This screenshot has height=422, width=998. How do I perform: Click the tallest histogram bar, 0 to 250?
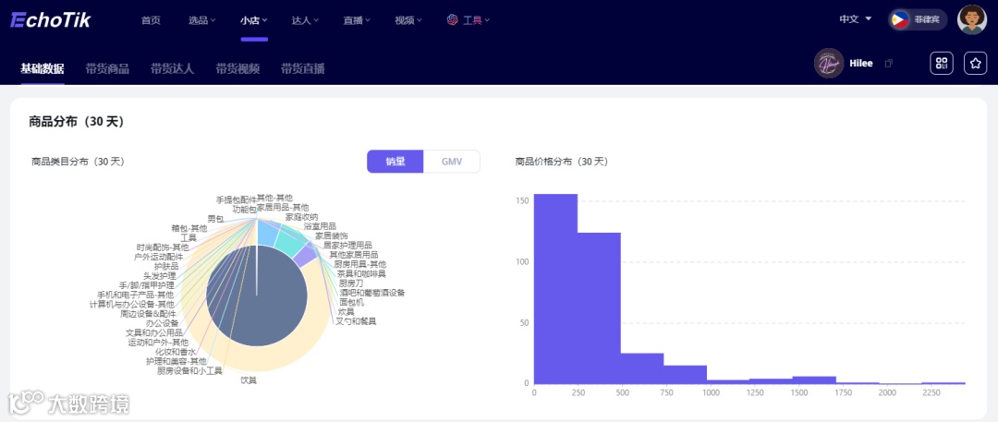(555, 289)
